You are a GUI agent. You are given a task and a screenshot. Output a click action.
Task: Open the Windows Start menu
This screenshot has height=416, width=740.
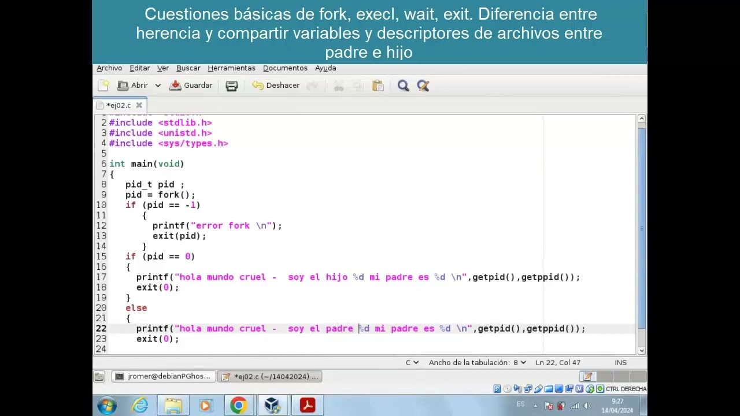[x=107, y=406]
